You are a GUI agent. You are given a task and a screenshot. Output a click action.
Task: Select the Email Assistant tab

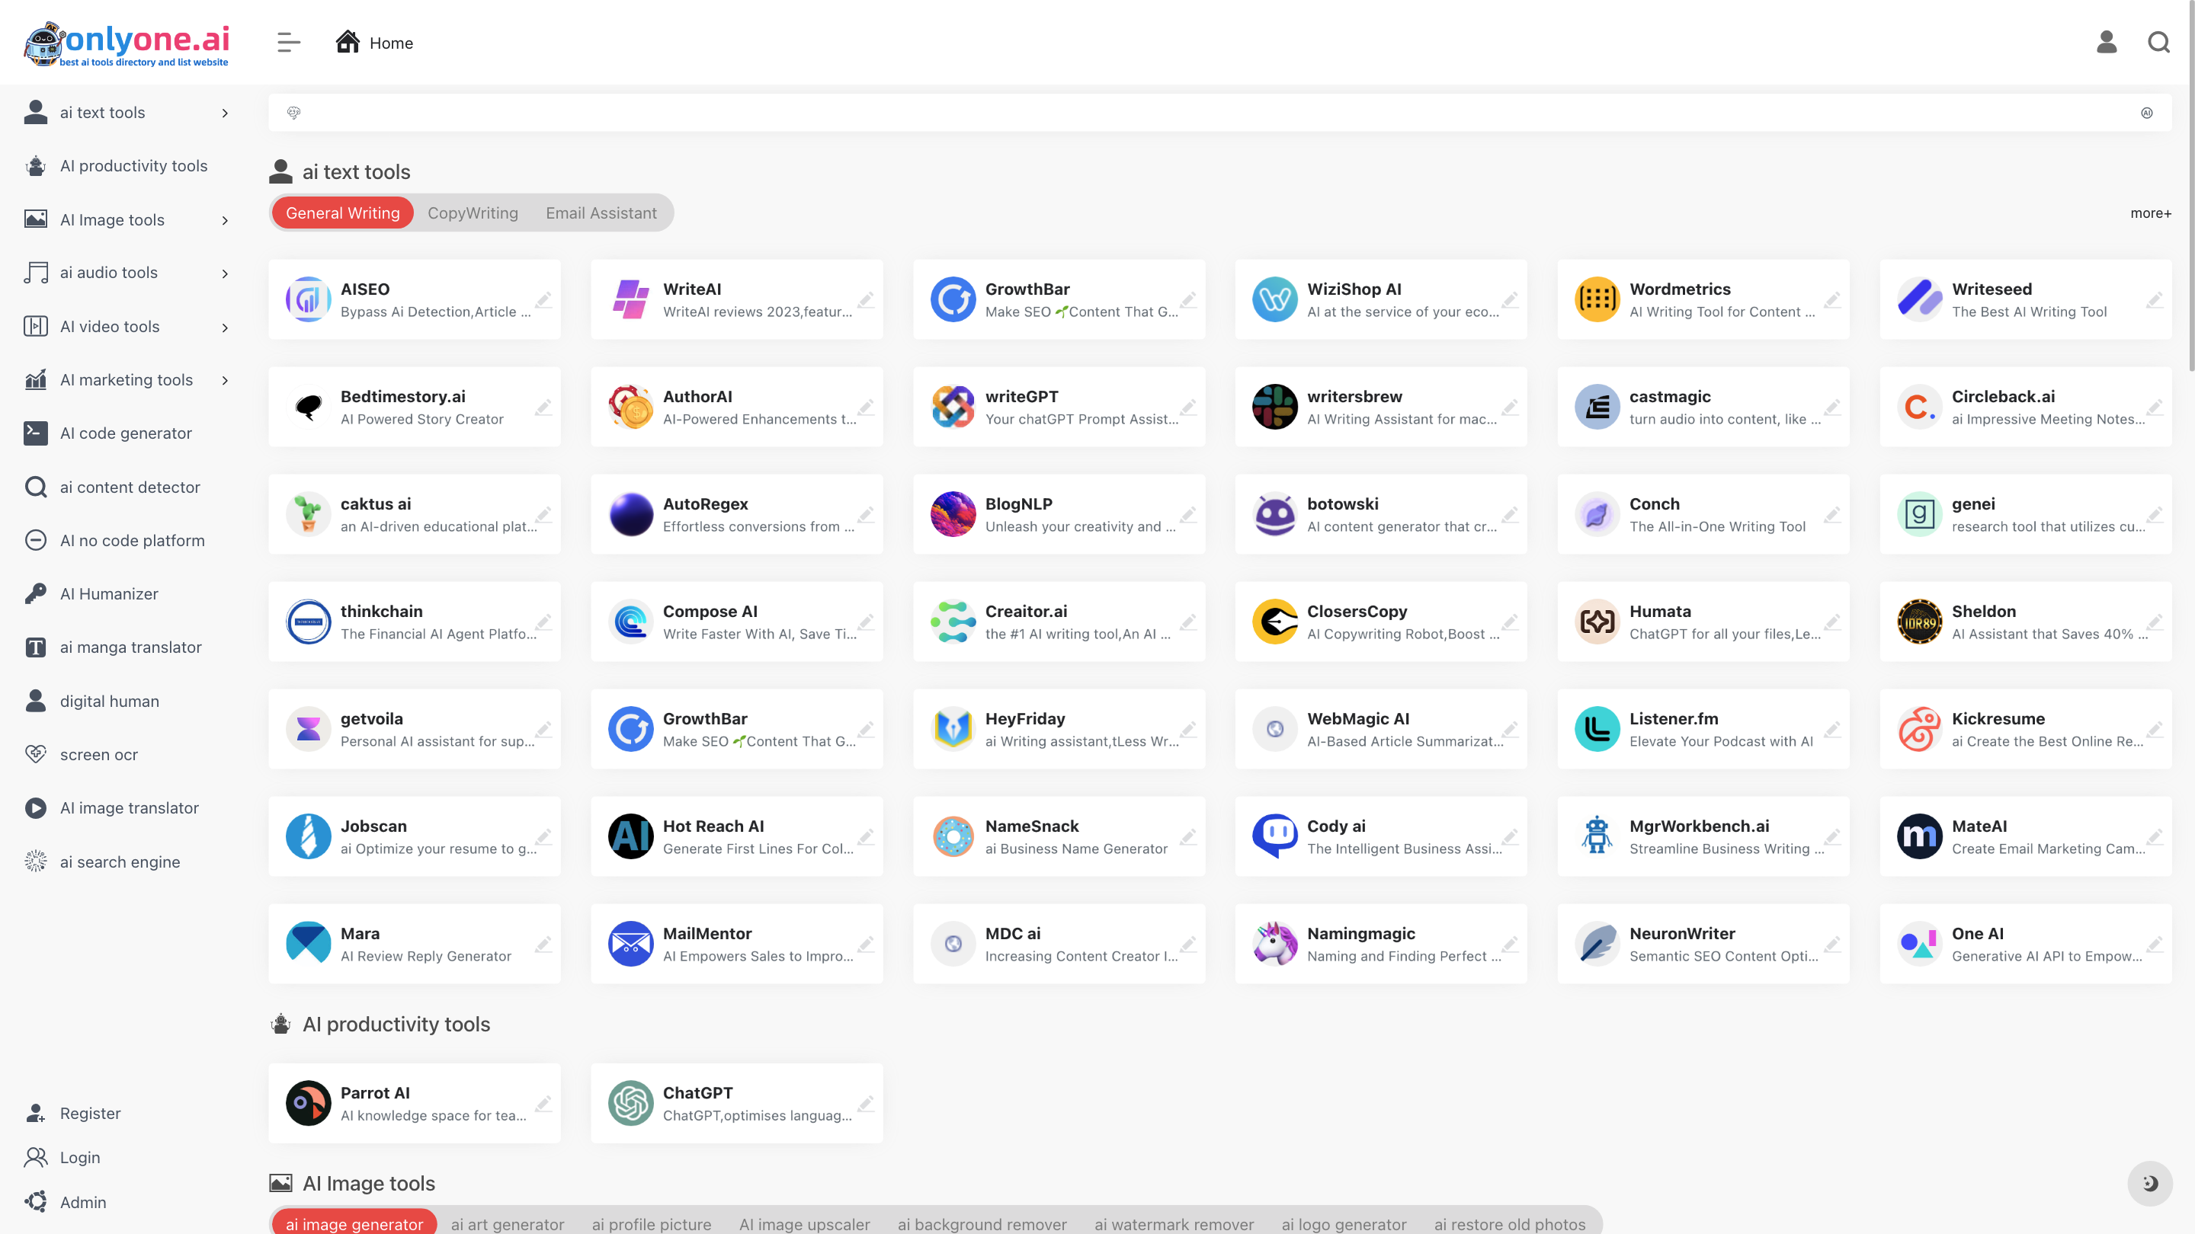[601, 213]
